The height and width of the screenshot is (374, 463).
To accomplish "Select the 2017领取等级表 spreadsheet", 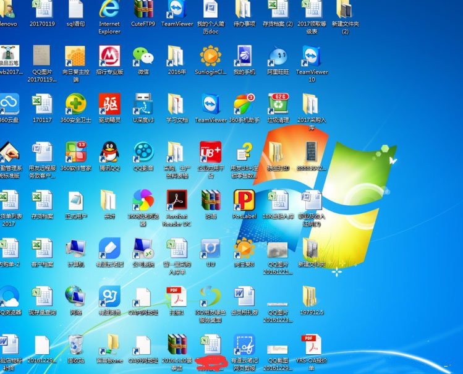I will point(312,17).
